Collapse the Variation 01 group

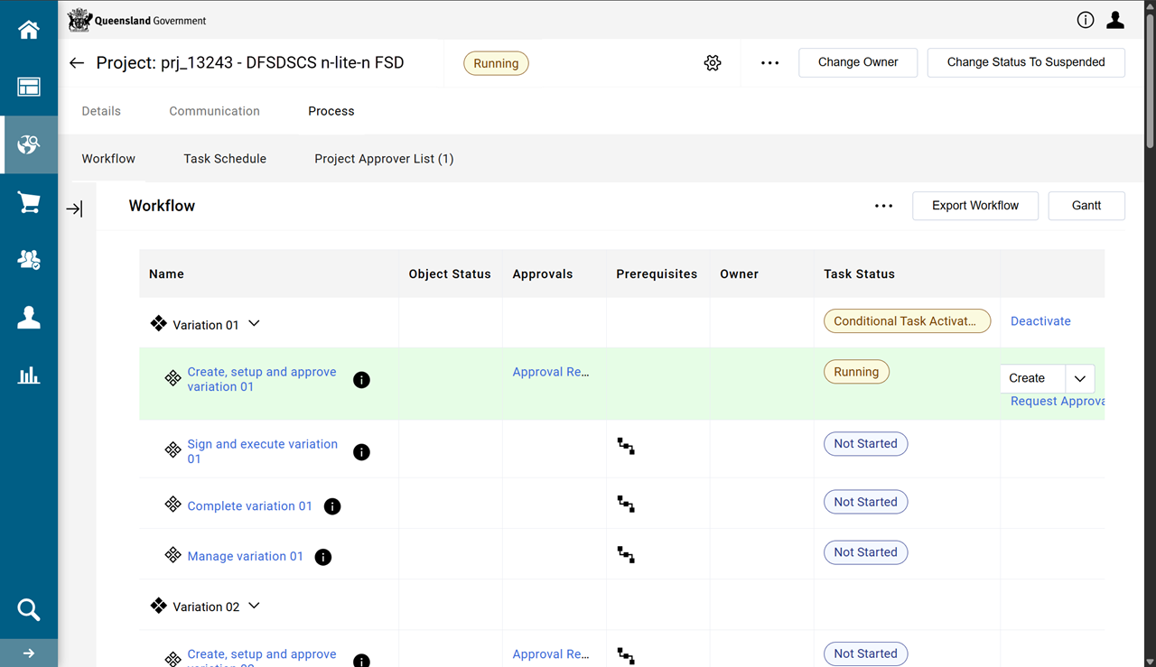(x=254, y=324)
